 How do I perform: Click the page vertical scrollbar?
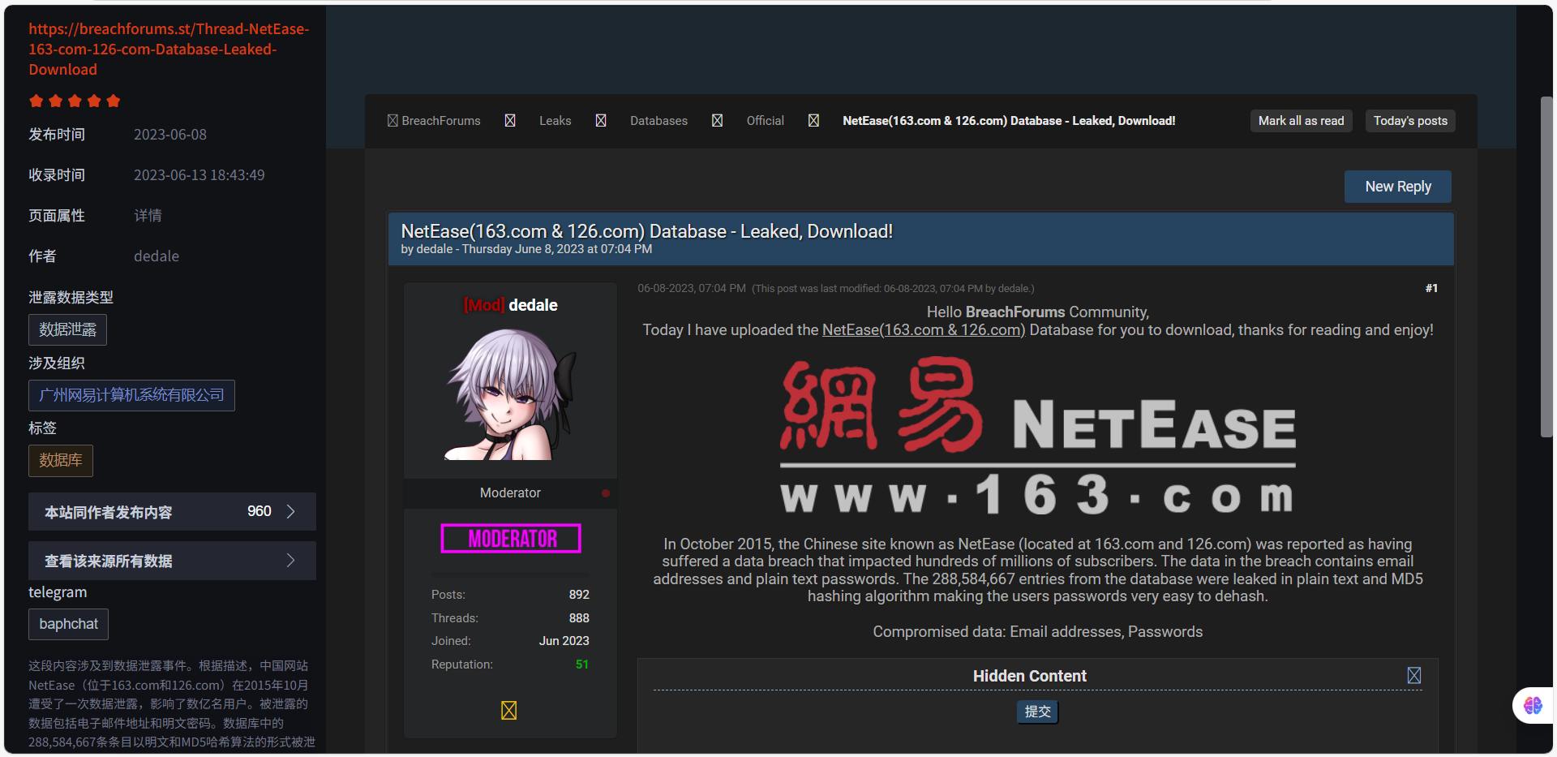tap(1546, 268)
